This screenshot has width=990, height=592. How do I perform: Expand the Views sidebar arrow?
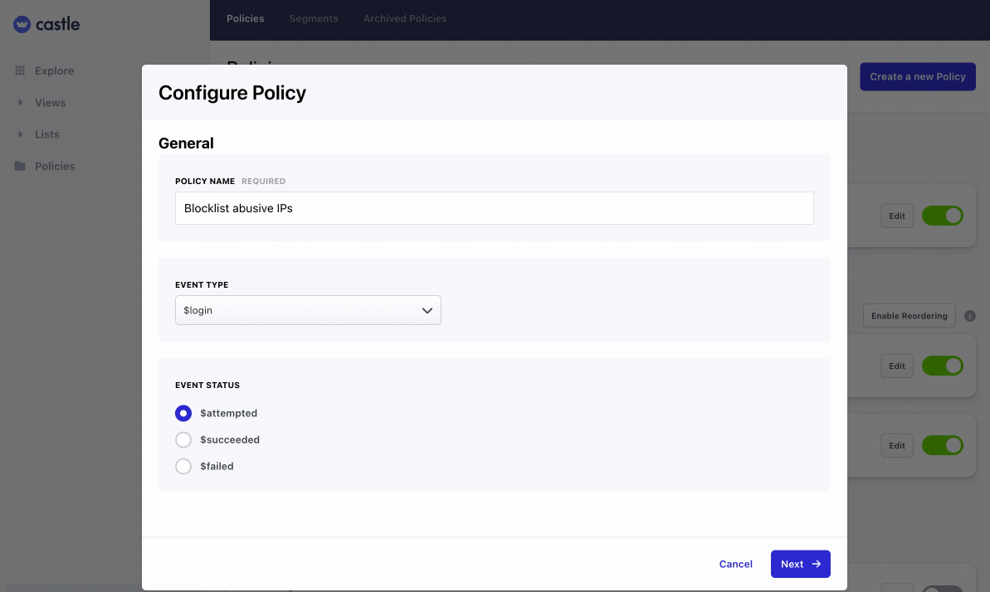tap(20, 102)
